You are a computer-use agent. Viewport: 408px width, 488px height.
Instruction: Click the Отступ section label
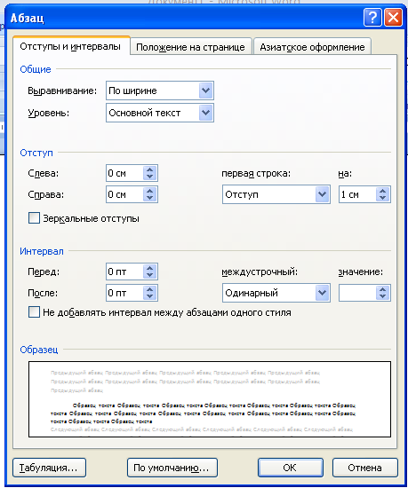(36, 153)
